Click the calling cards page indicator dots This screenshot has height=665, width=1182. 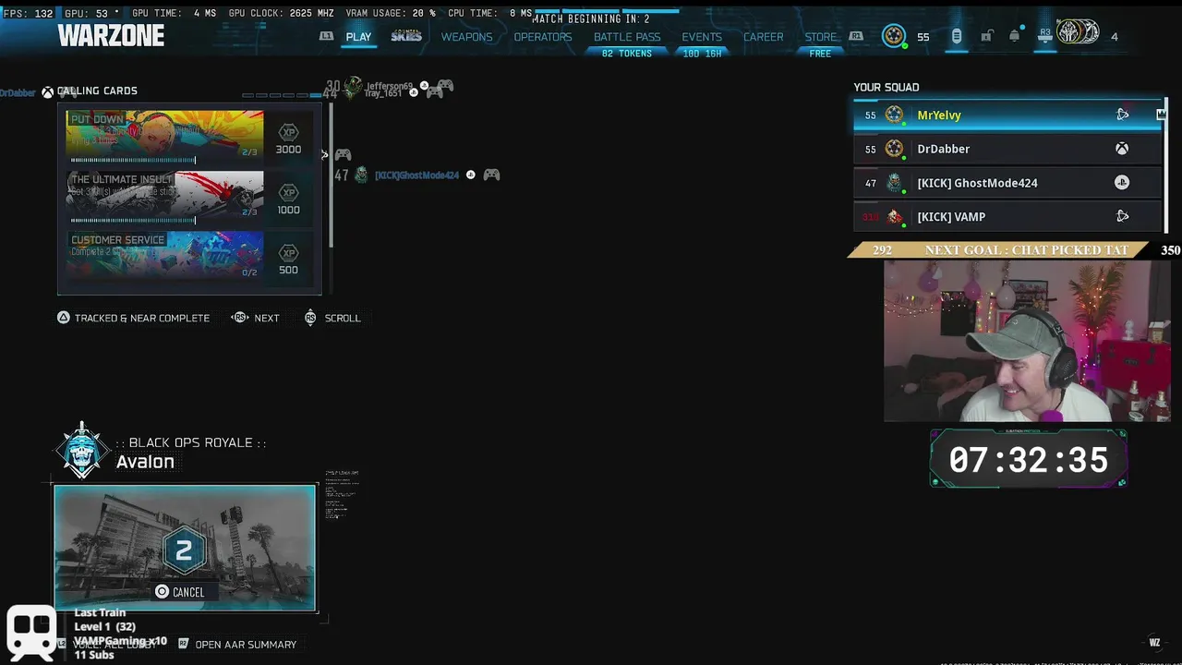pyautogui.click(x=280, y=94)
